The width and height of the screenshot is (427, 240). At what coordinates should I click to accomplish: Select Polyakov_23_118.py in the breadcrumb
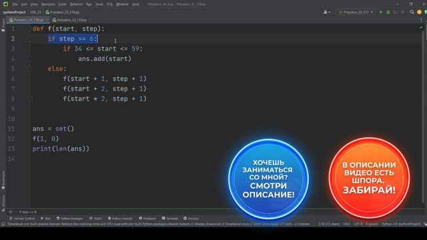click(63, 12)
